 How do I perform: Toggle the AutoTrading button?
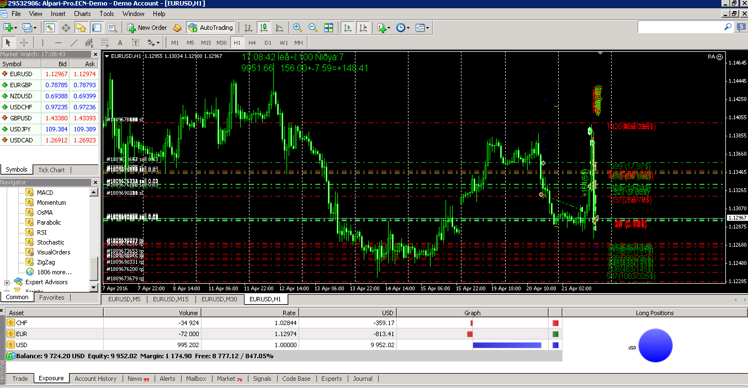coord(210,28)
